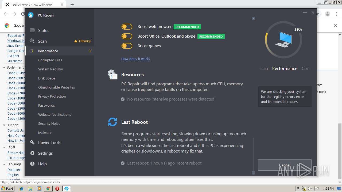Open Privacy Protection category
This screenshot has height=192, width=342.
52,96
